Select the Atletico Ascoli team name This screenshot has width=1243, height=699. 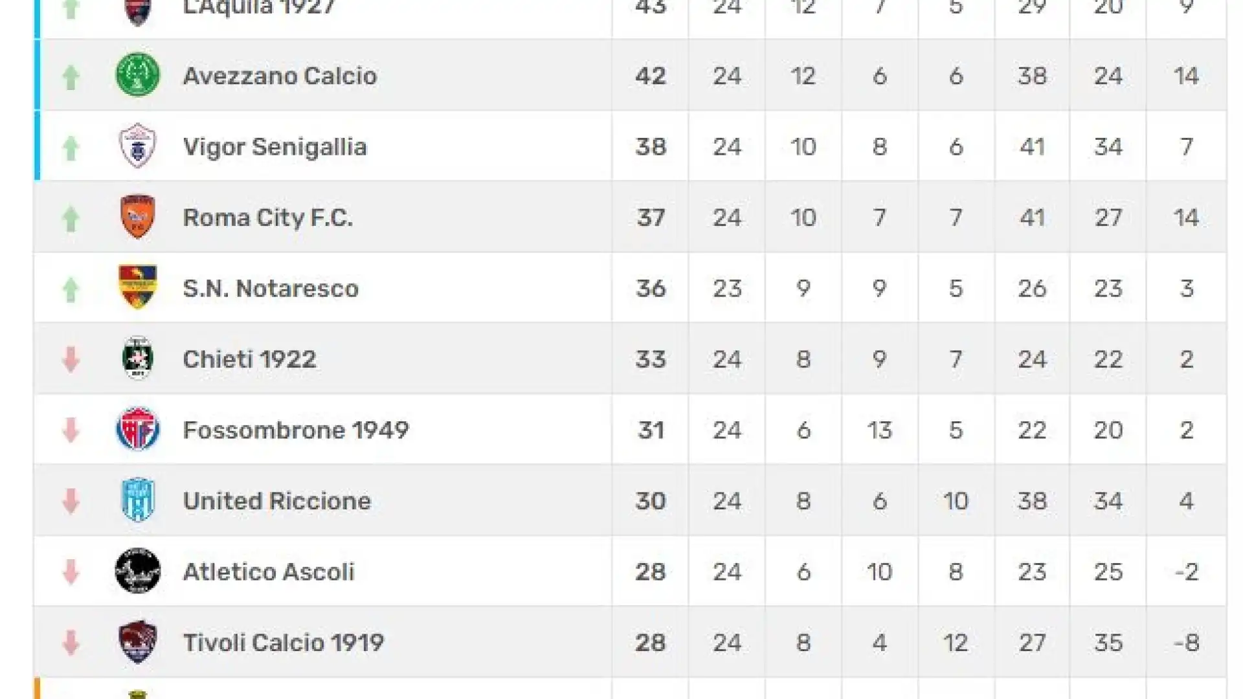269,572
